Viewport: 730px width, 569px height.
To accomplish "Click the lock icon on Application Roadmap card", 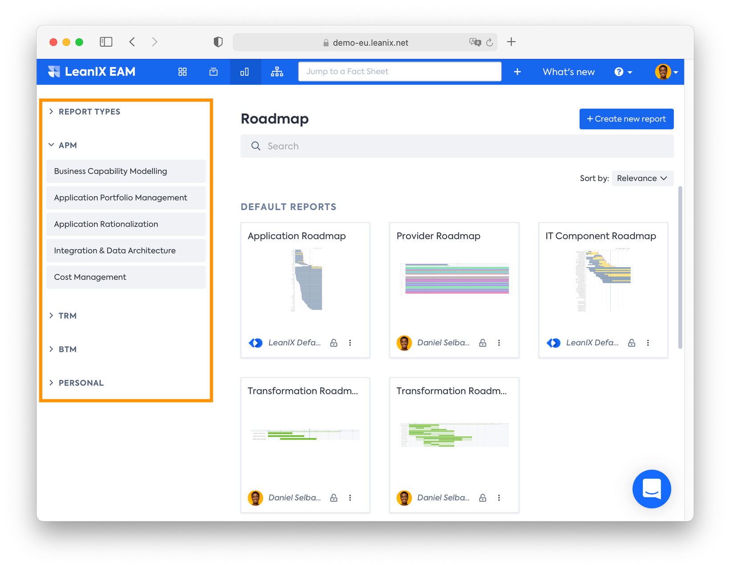I will (334, 343).
